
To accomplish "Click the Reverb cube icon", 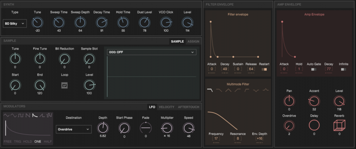I will (x=339, y=125).
